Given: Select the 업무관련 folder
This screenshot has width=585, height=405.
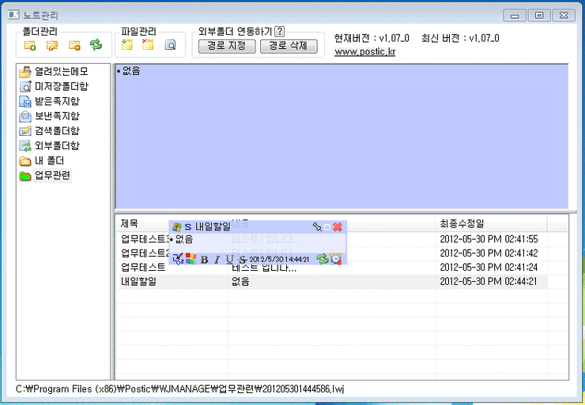Looking at the screenshot, I should pyautogui.click(x=53, y=175).
